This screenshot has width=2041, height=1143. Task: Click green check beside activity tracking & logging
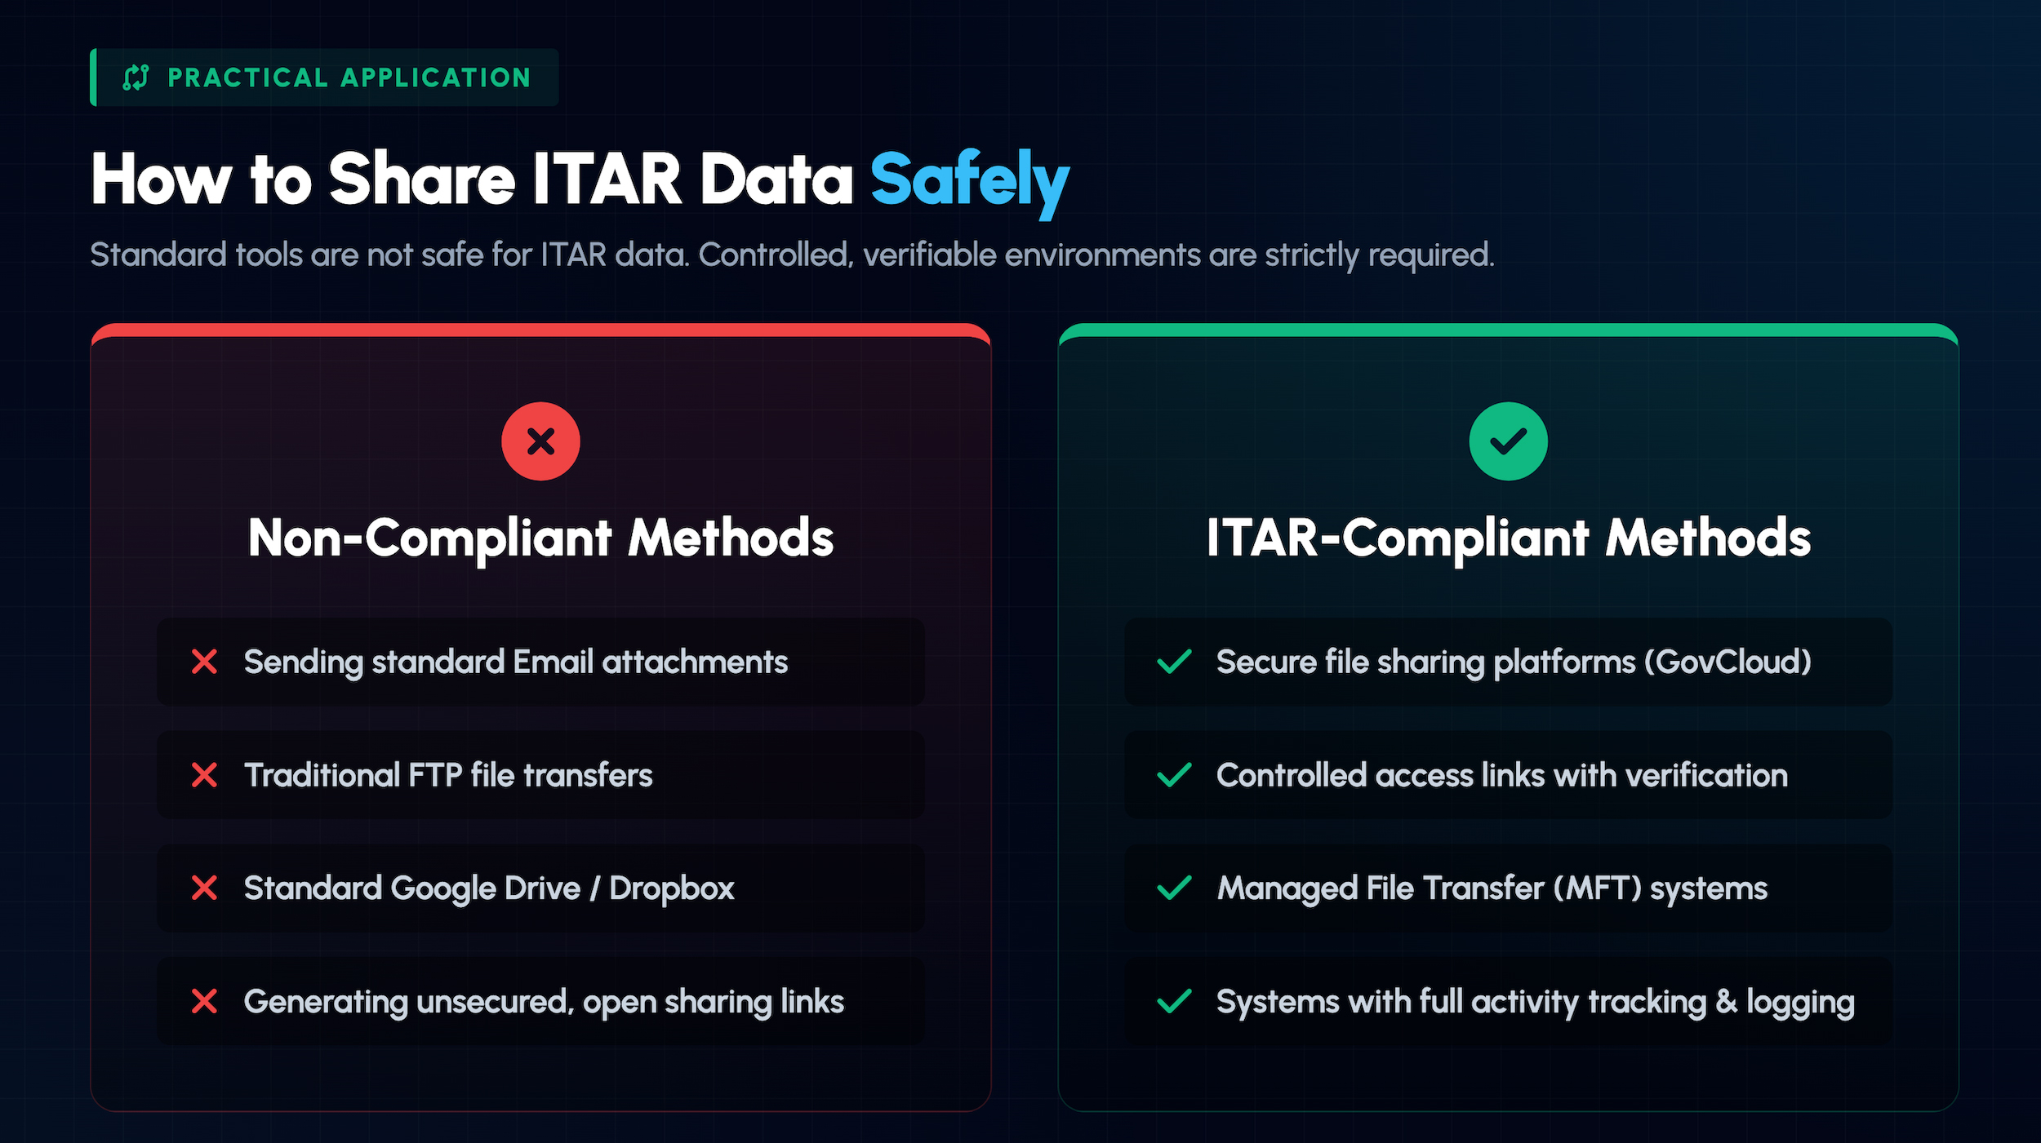[1174, 1001]
